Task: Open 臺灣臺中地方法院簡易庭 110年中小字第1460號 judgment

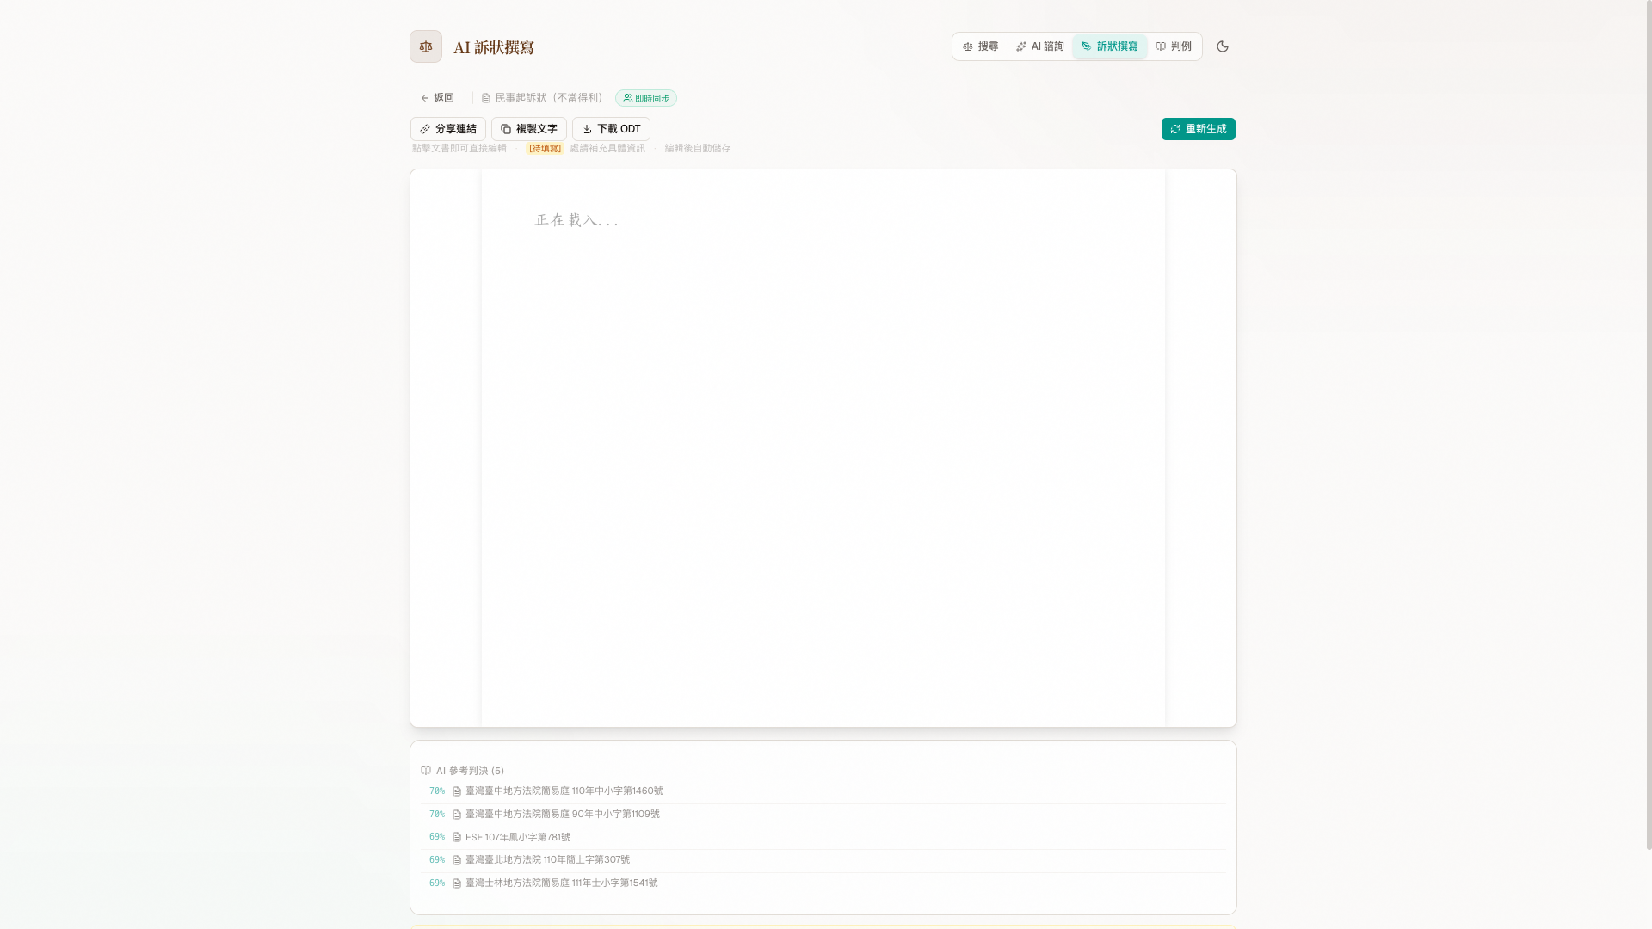Action: point(564,791)
